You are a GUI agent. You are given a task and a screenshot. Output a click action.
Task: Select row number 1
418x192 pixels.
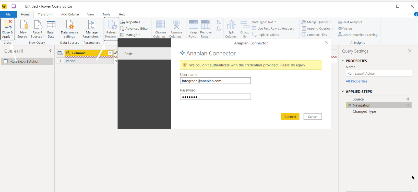[60, 61]
